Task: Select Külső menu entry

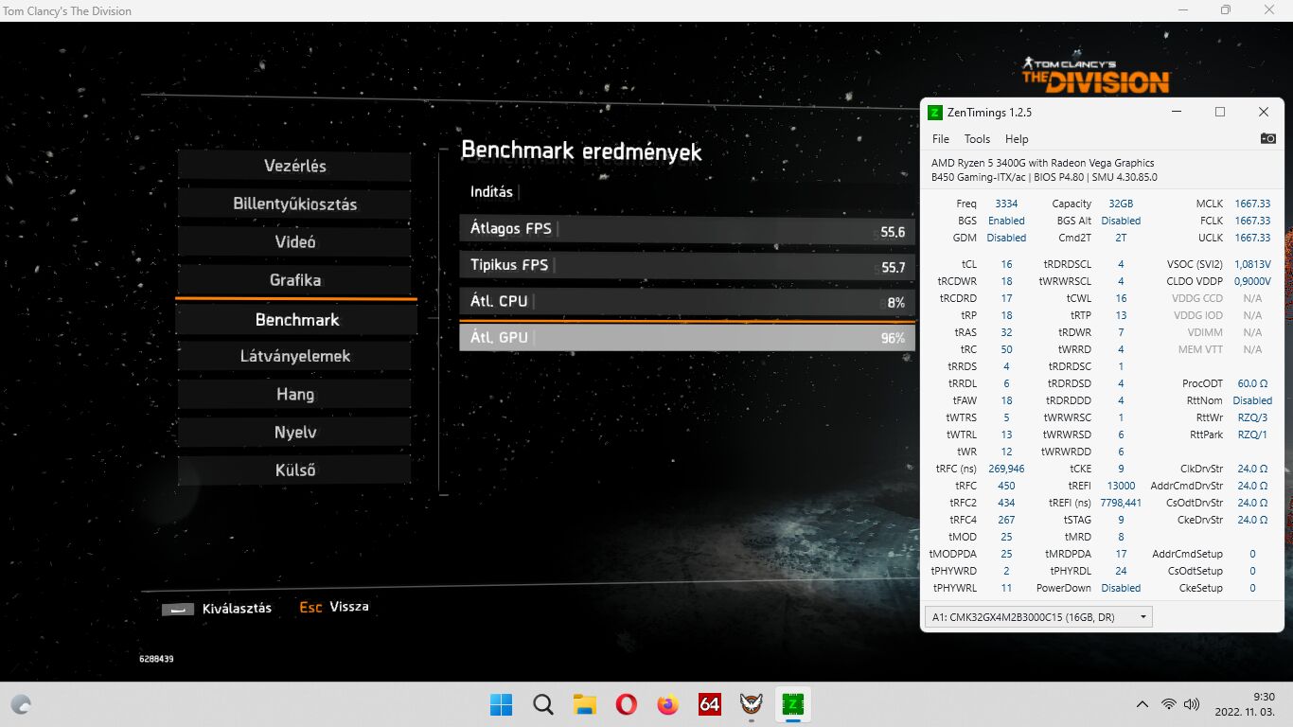Action: click(x=295, y=470)
